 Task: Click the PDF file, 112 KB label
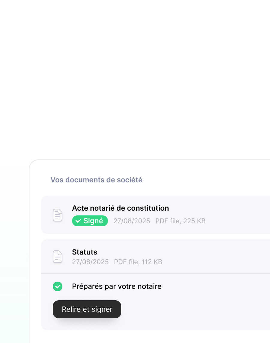pos(138,262)
